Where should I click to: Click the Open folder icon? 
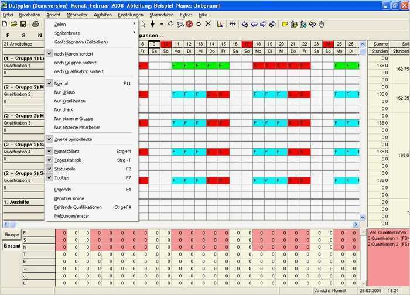pyautogui.click(x=13, y=25)
